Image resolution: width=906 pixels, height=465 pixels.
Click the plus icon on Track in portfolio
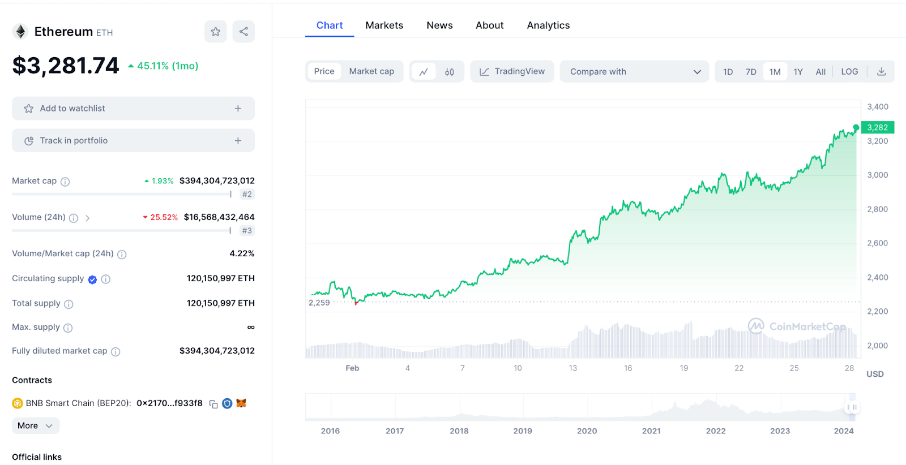(238, 141)
